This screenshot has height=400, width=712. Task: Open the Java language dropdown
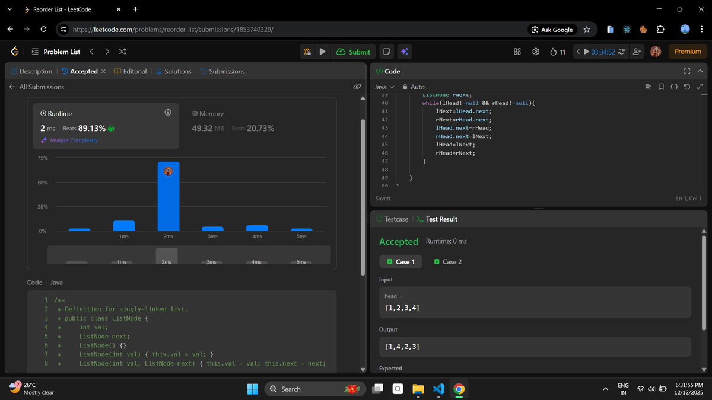coord(384,87)
